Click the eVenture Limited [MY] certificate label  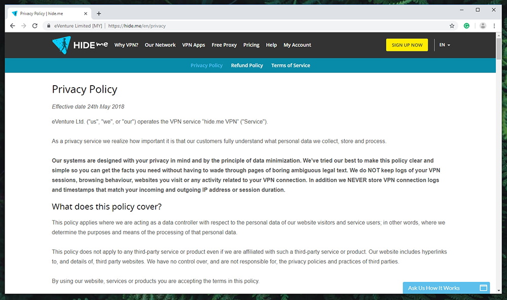(x=78, y=26)
